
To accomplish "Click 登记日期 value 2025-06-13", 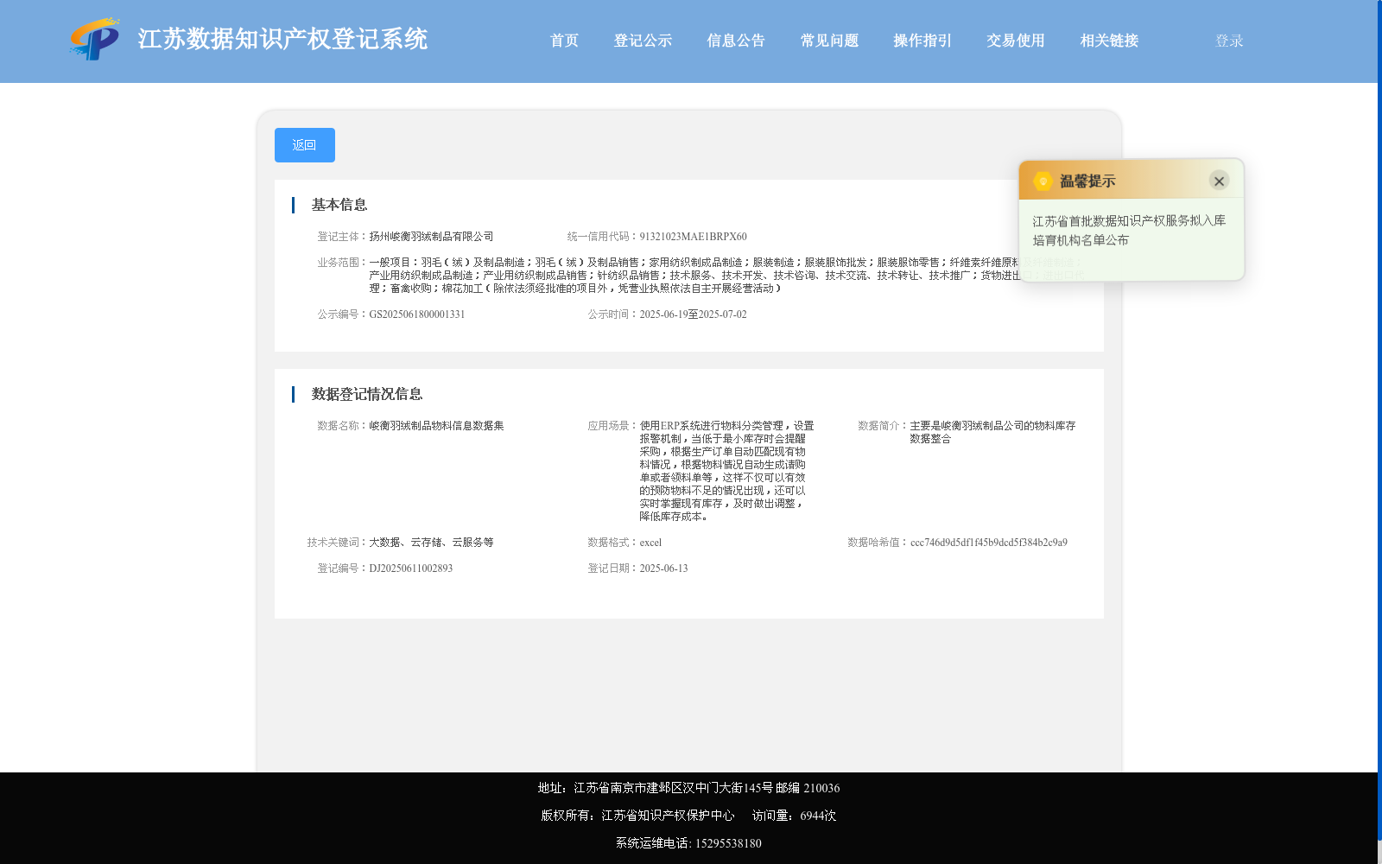I will 663,569.
